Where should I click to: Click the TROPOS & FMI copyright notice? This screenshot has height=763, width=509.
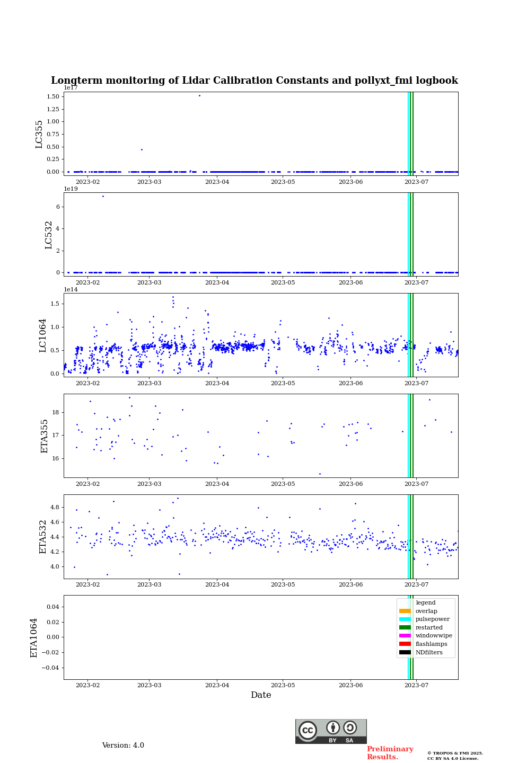[x=455, y=756]
